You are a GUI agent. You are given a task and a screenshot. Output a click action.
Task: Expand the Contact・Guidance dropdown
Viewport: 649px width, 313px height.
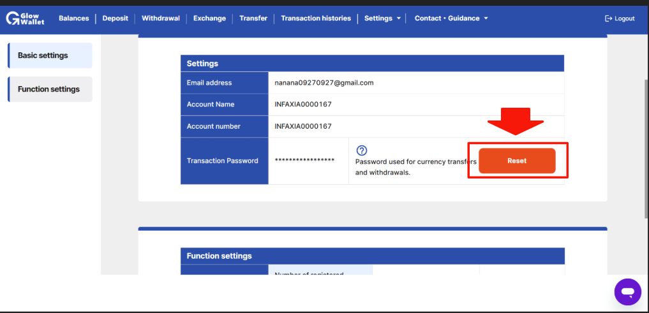[x=451, y=18]
